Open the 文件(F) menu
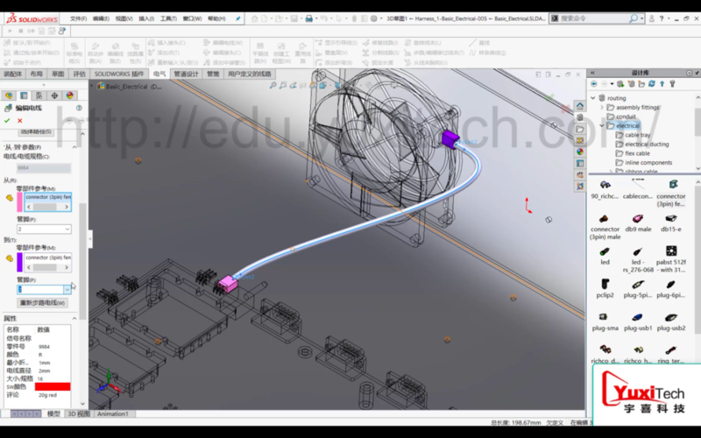 [x=78, y=18]
